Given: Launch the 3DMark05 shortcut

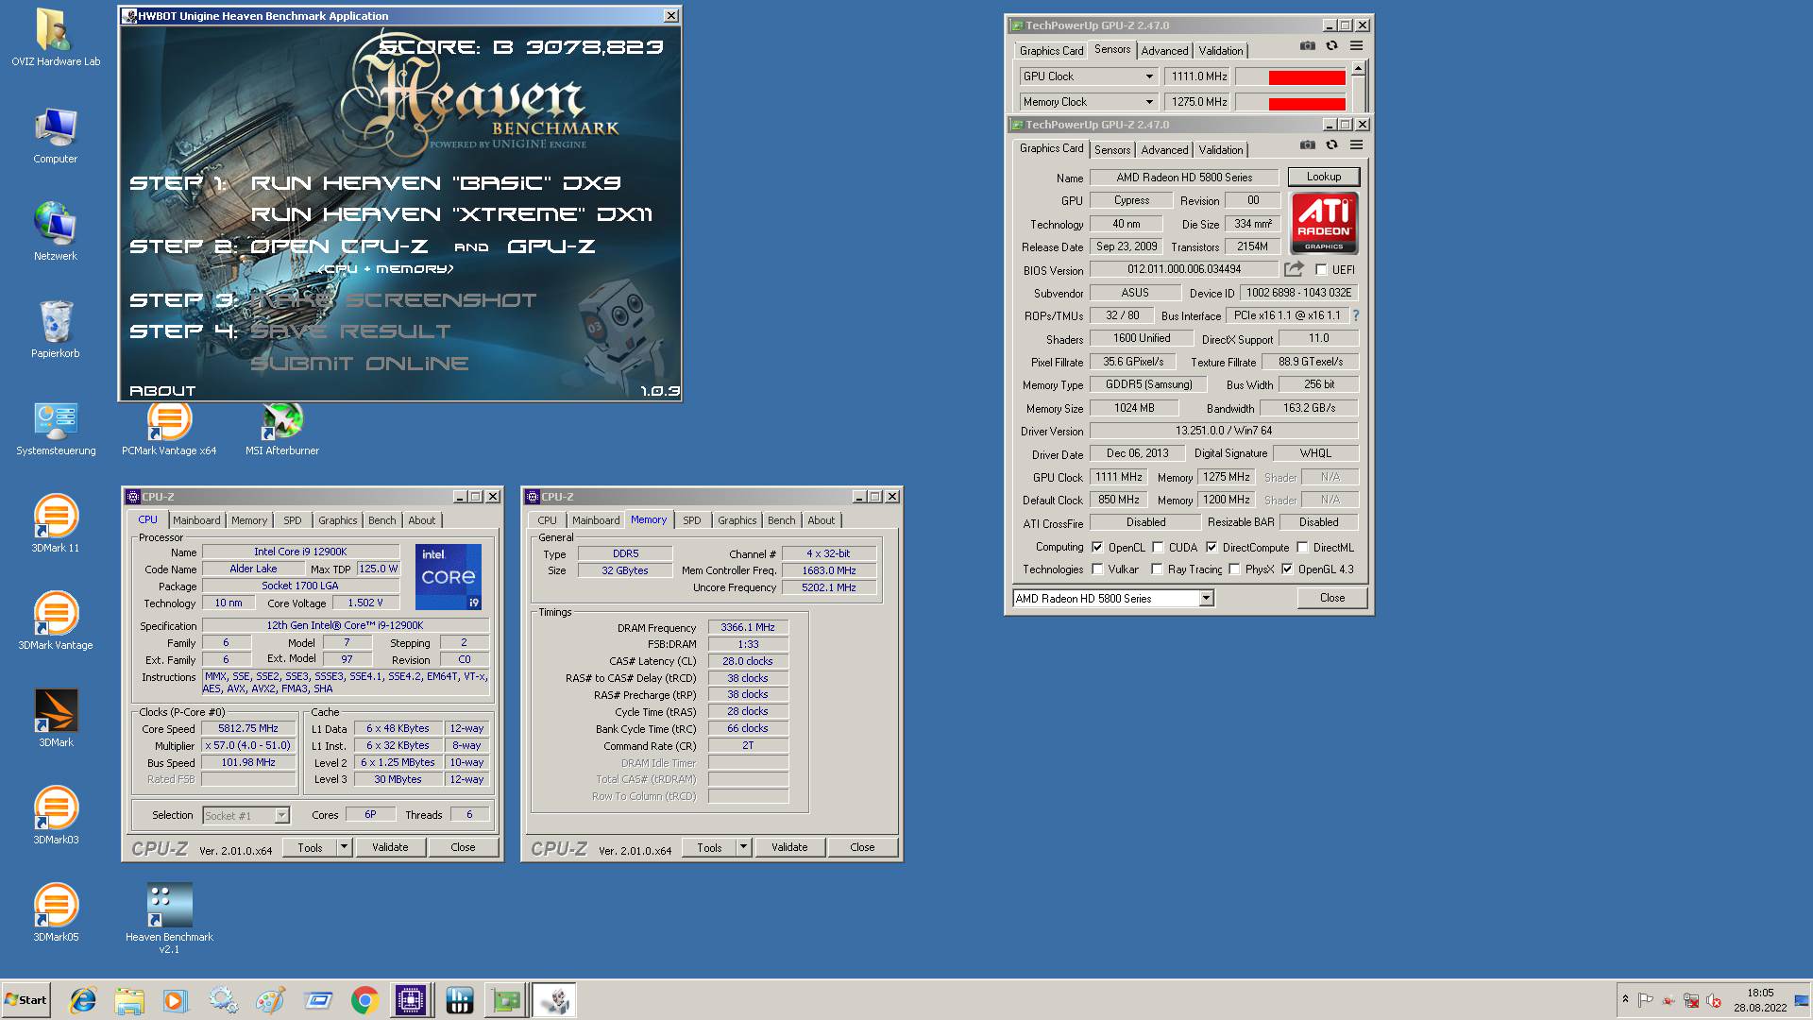Looking at the screenshot, I should pyautogui.click(x=55, y=913).
